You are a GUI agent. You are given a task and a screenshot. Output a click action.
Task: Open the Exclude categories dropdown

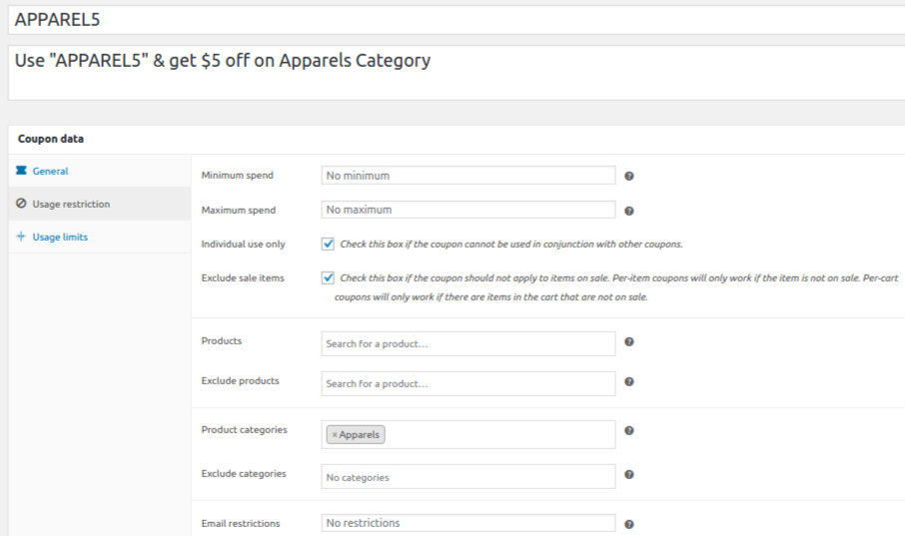[x=467, y=477]
